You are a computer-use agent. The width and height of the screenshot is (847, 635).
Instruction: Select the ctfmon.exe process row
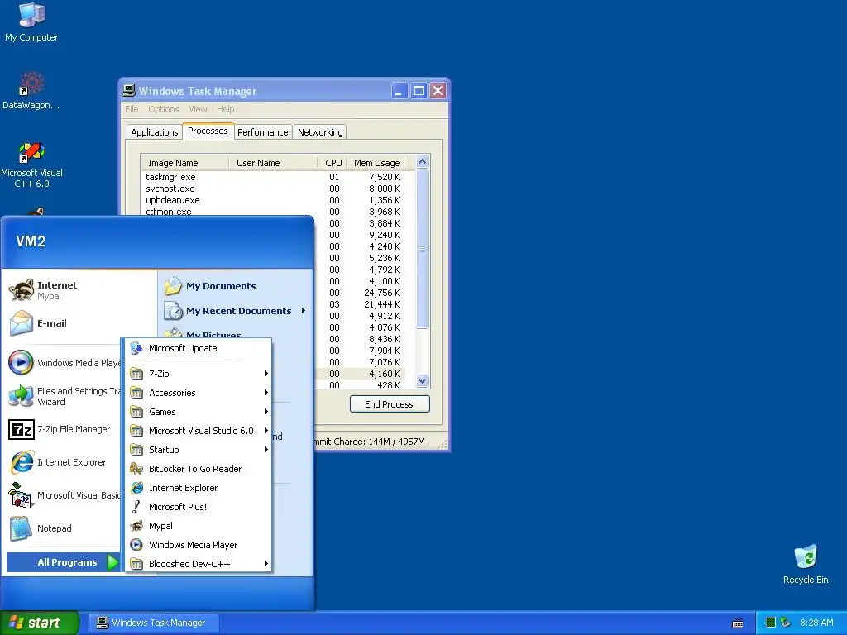(273, 212)
